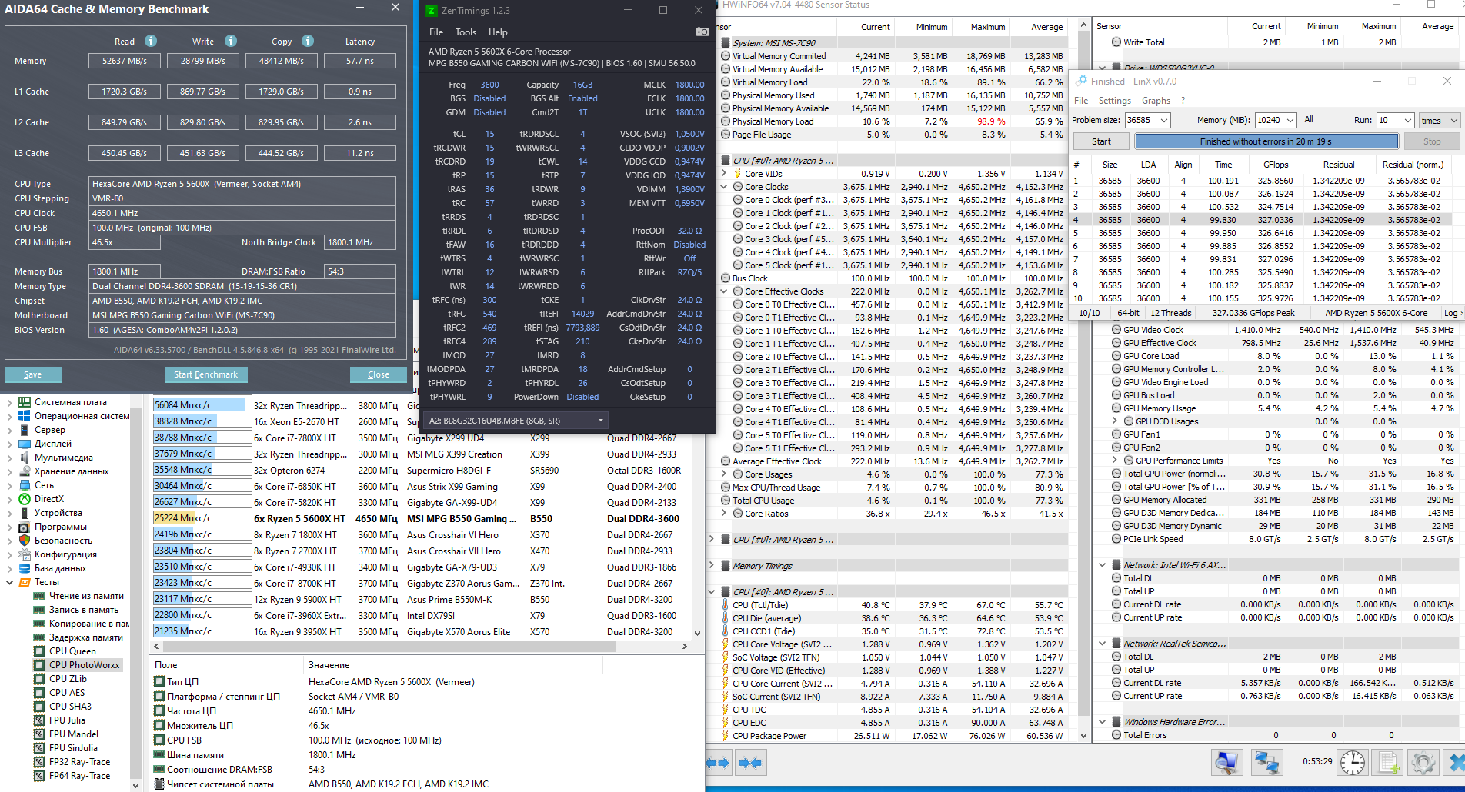The width and height of the screenshot is (1465, 792).
Task: Click the Системная плата motherboard icon
Action: 25,402
